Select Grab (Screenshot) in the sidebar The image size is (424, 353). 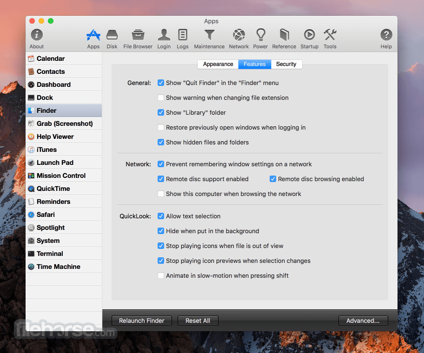coord(64,124)
